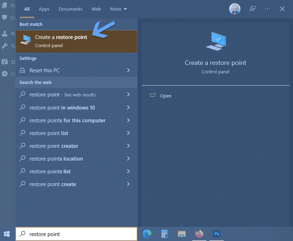Switch to Photoshop on the taskbar
The width and height of the screenshot is (293, 241).
point(217,234)
